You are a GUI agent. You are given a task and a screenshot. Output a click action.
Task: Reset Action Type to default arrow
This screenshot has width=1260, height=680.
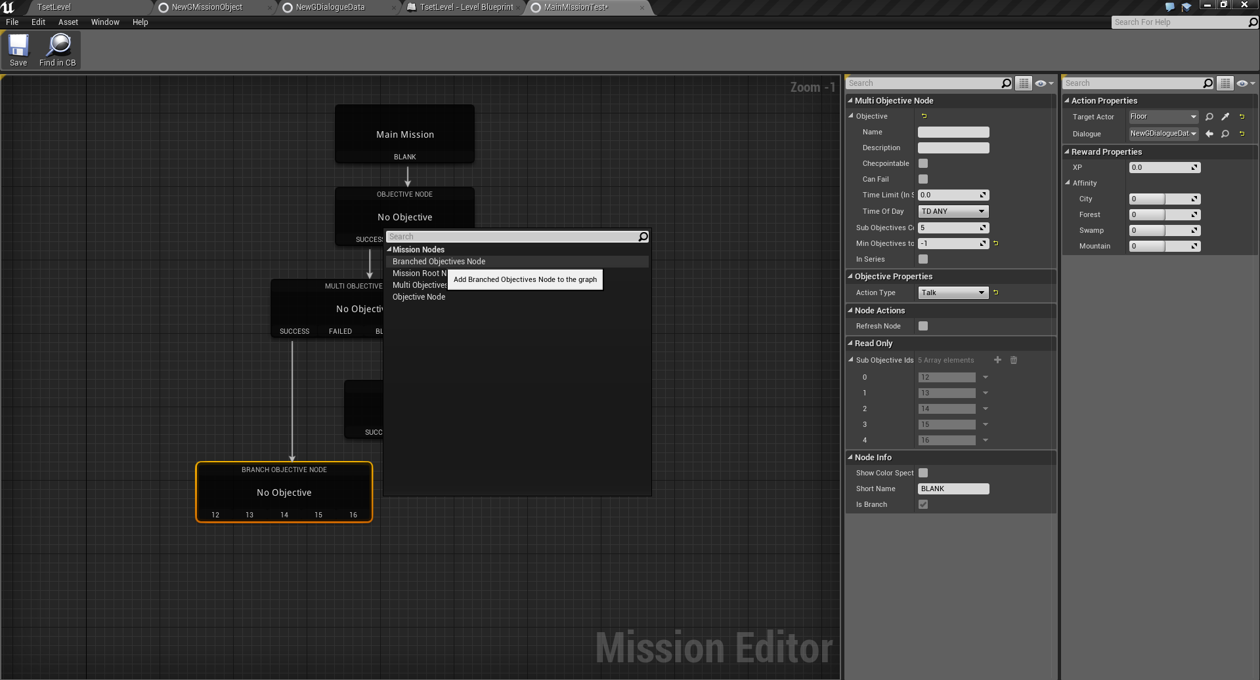point(996,292)
